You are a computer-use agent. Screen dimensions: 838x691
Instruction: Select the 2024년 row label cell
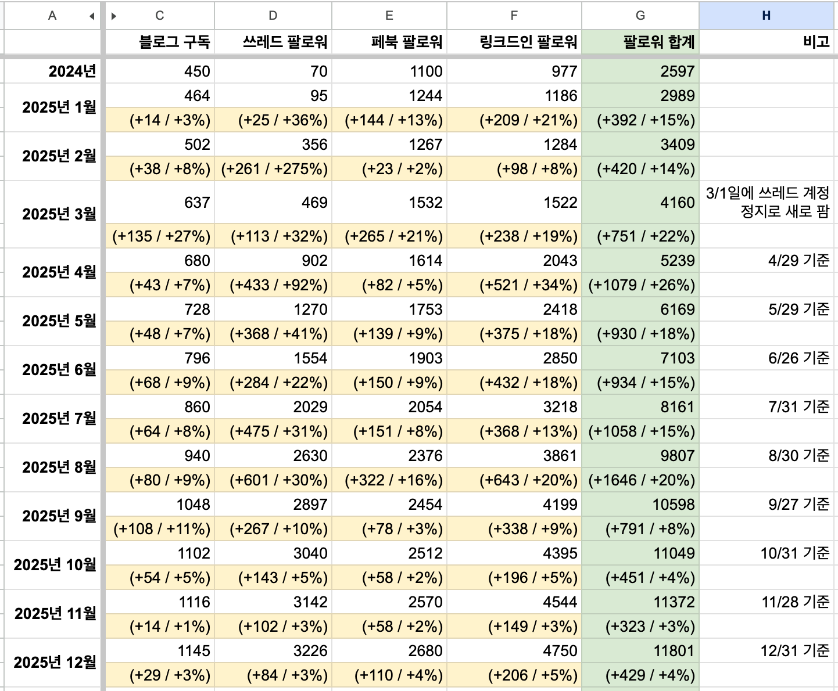[x=52, y=71]
